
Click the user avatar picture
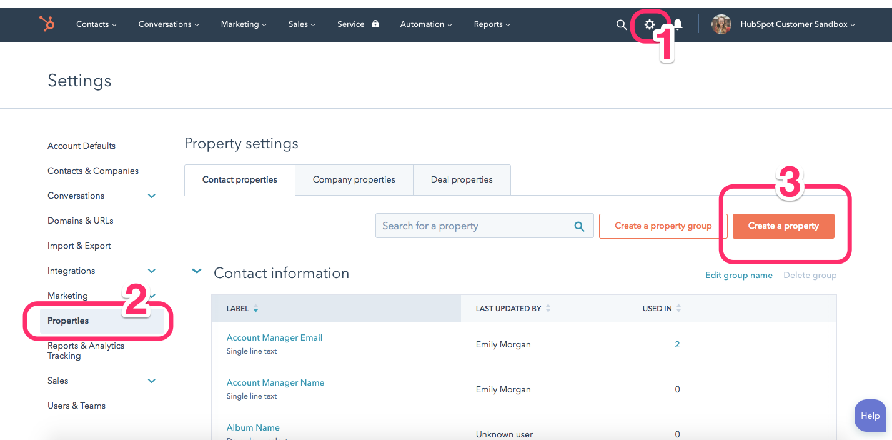click(721, 24)
